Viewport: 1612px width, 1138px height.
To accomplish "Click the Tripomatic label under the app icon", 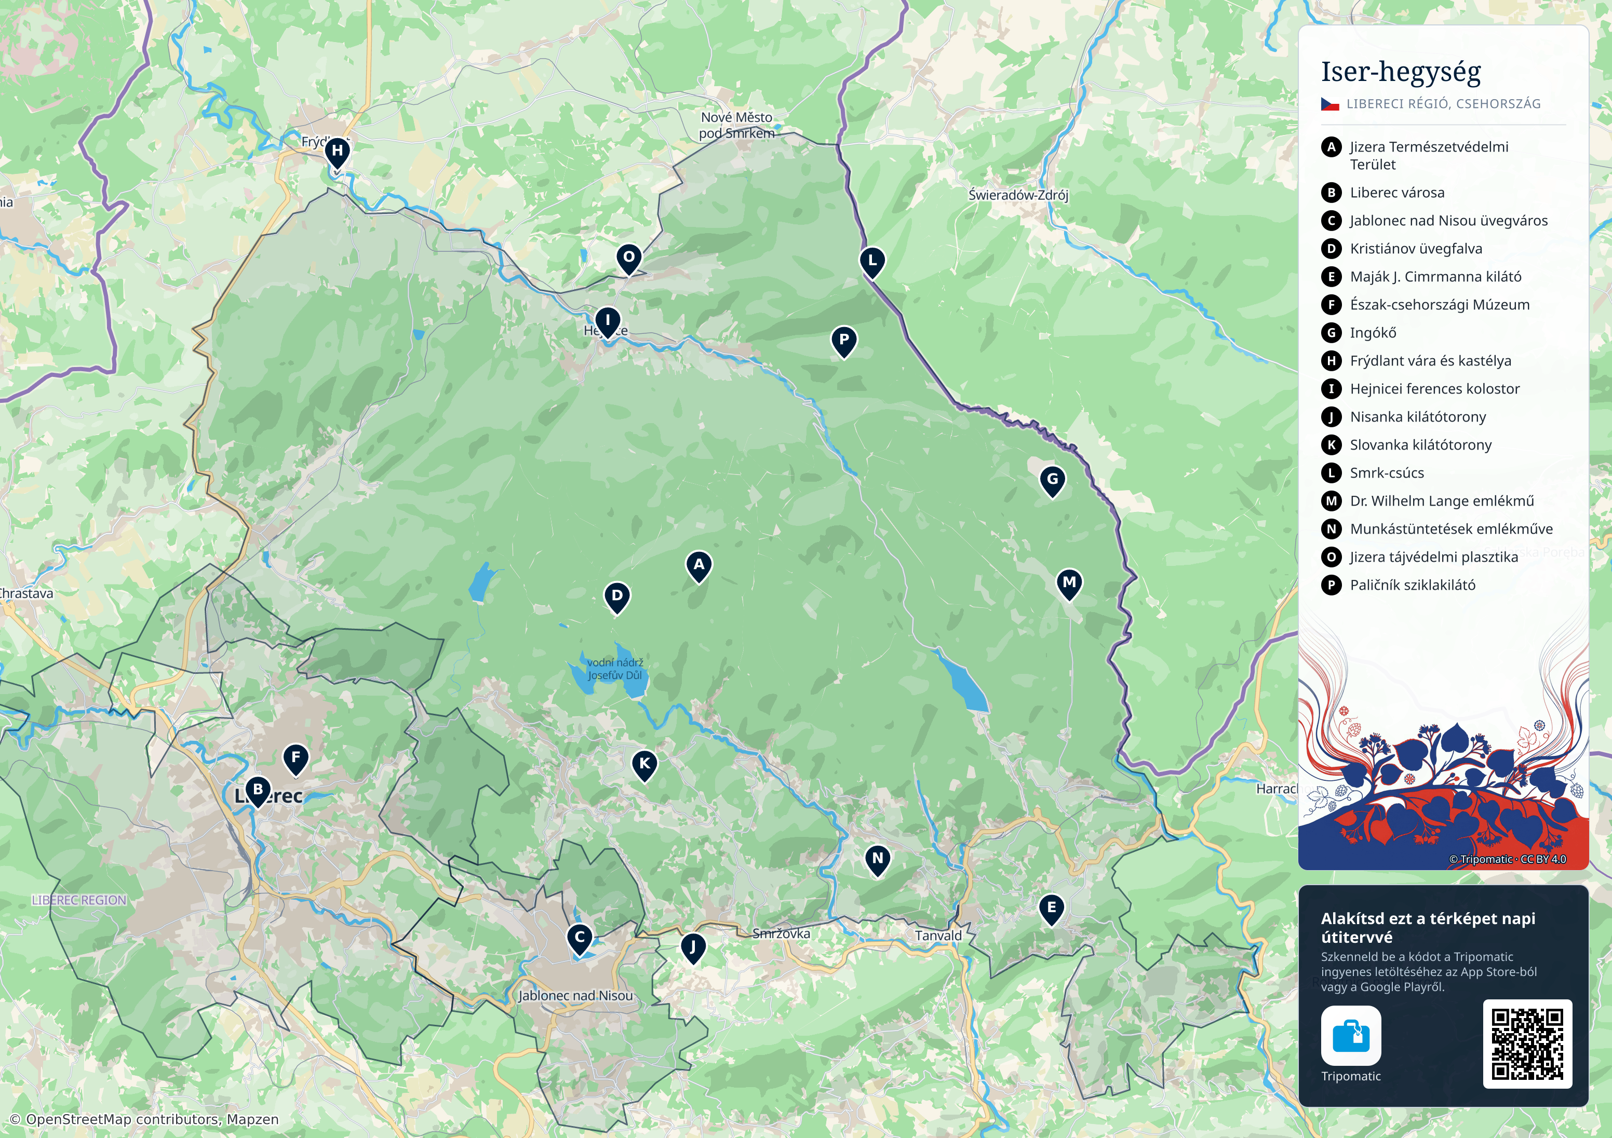I will [1351, 1076].
